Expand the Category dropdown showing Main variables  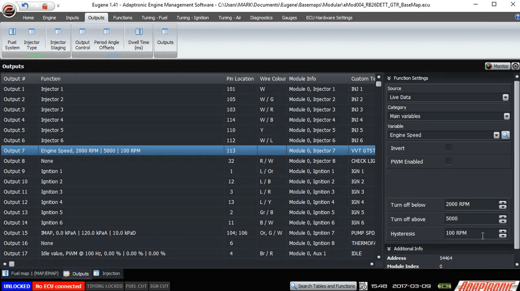(x=449, y=116)
